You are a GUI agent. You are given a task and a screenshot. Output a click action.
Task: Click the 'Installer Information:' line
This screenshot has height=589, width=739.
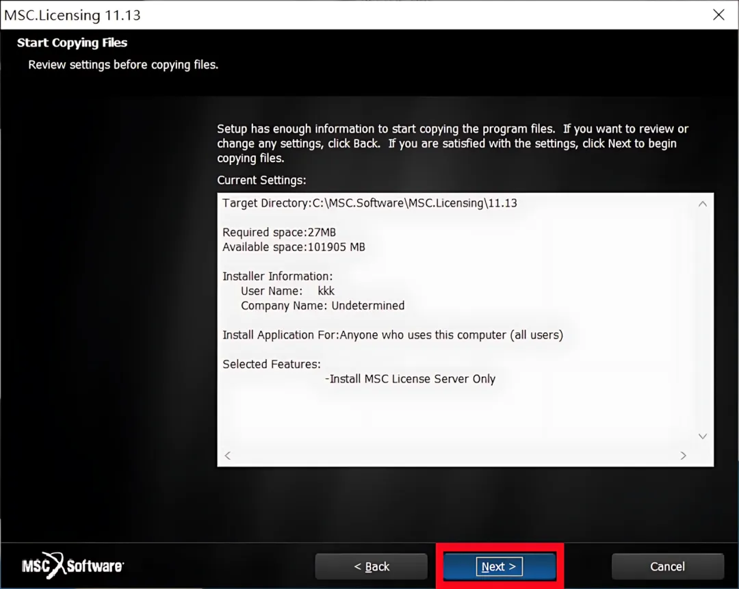[x=278, y=276]
